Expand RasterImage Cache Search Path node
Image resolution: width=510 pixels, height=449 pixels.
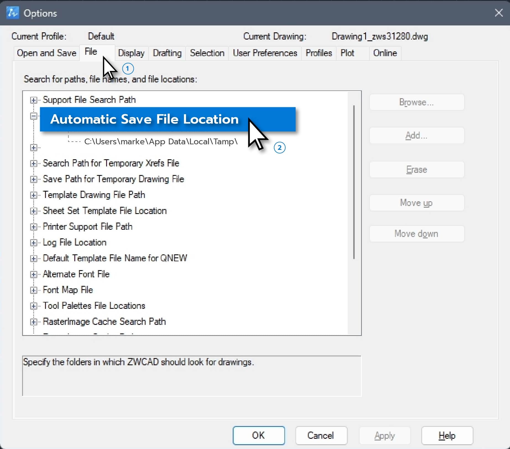[33, 322]
